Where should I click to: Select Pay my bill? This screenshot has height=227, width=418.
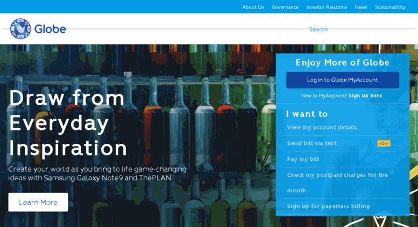click(x=303, y=159)
